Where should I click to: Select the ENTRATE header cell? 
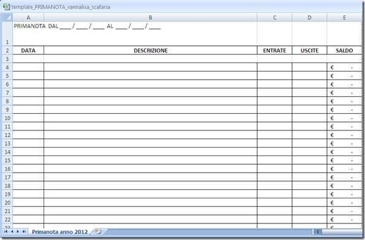(275, 50)
